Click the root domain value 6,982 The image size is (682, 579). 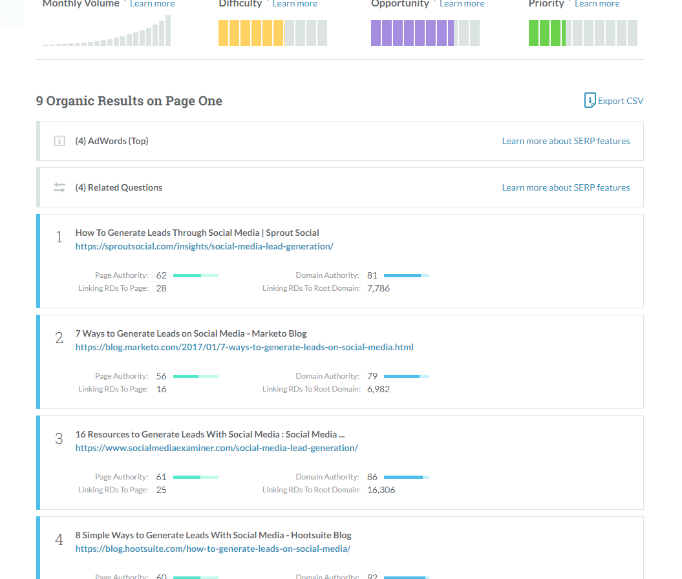click(378, 390)
